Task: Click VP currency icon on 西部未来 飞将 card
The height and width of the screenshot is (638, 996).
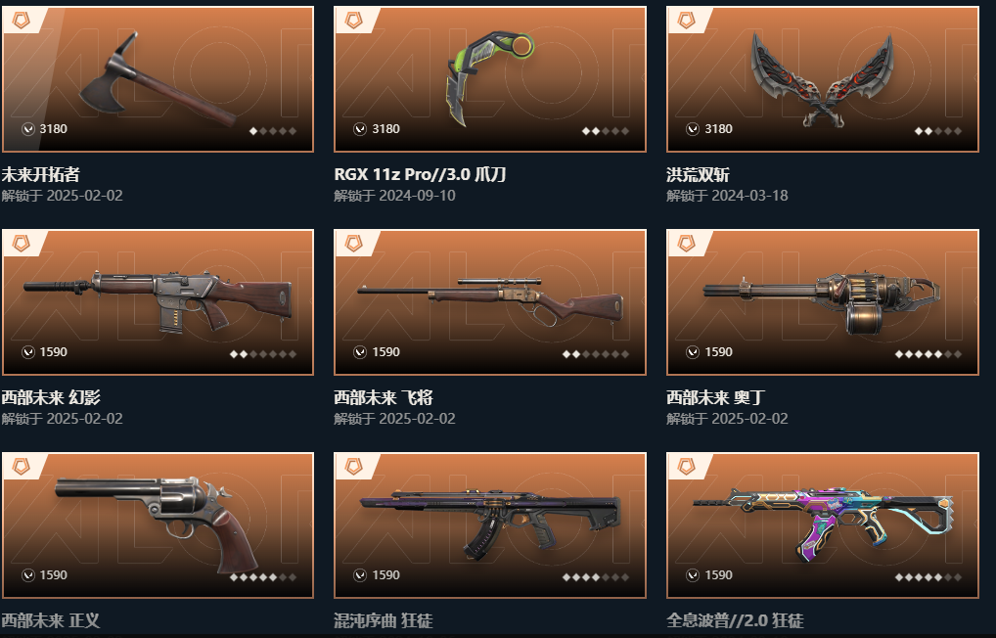Action: (x=360, y=352)
